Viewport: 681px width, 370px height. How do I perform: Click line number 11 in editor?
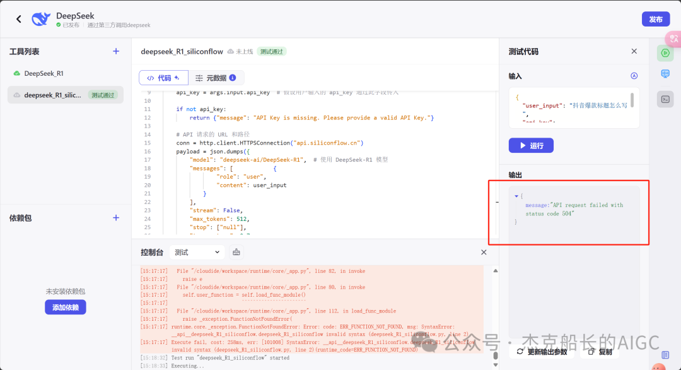click(147, 109)
